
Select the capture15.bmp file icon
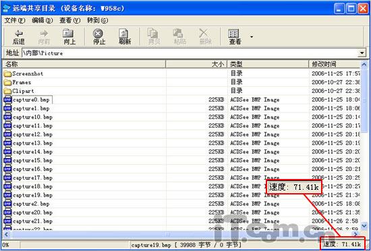tap(8, 161)
